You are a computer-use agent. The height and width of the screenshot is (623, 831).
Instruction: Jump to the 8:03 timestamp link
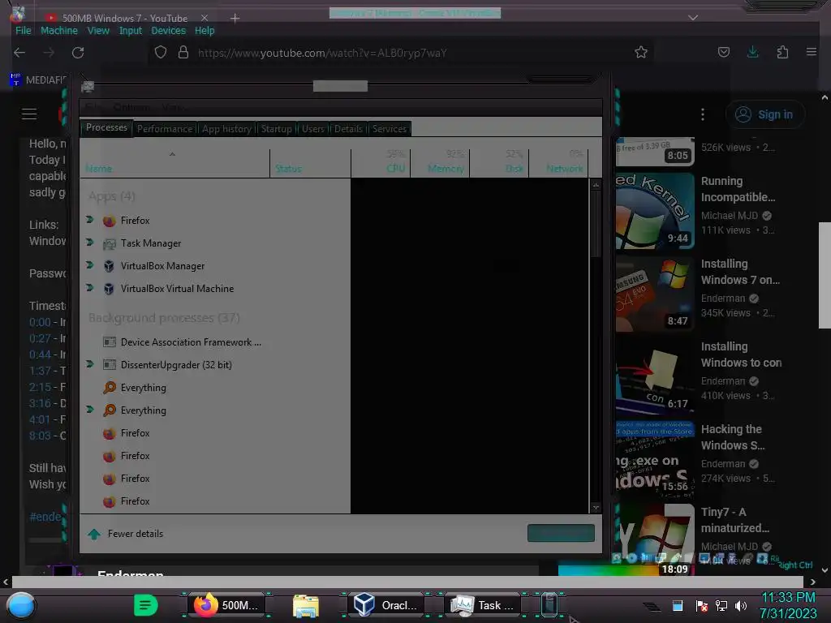point(40,436)
